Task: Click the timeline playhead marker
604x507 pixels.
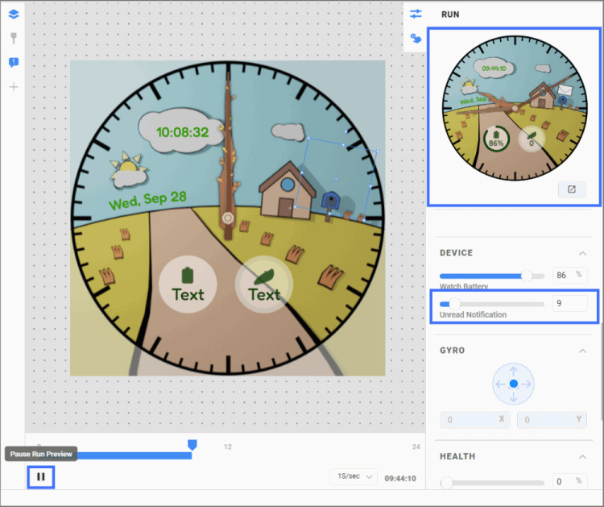Action: coord(192,444)
